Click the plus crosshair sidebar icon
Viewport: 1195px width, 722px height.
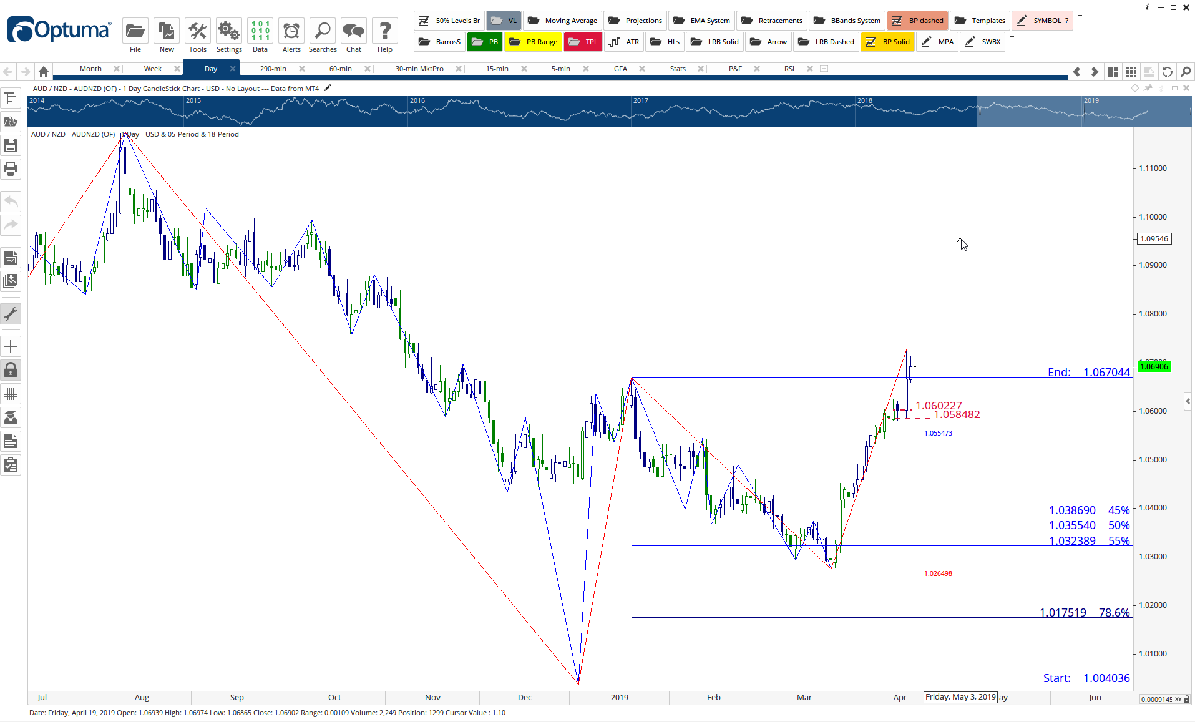pos(11,346)
